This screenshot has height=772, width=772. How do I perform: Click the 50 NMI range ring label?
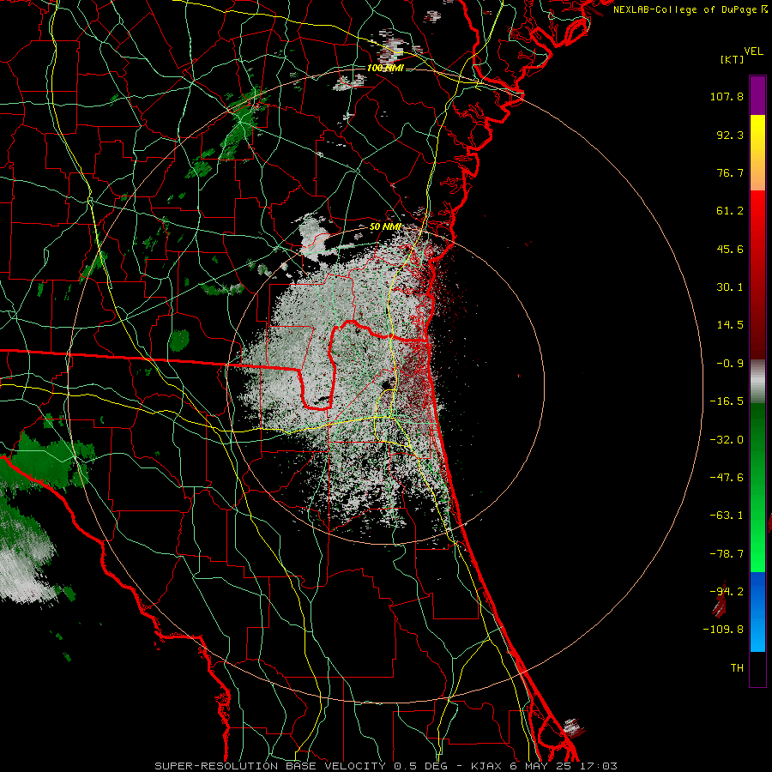(385, 227)
